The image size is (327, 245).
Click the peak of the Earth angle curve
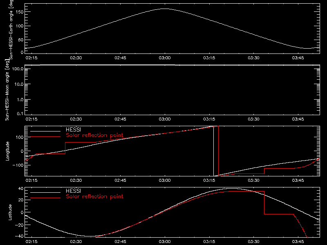165,9
